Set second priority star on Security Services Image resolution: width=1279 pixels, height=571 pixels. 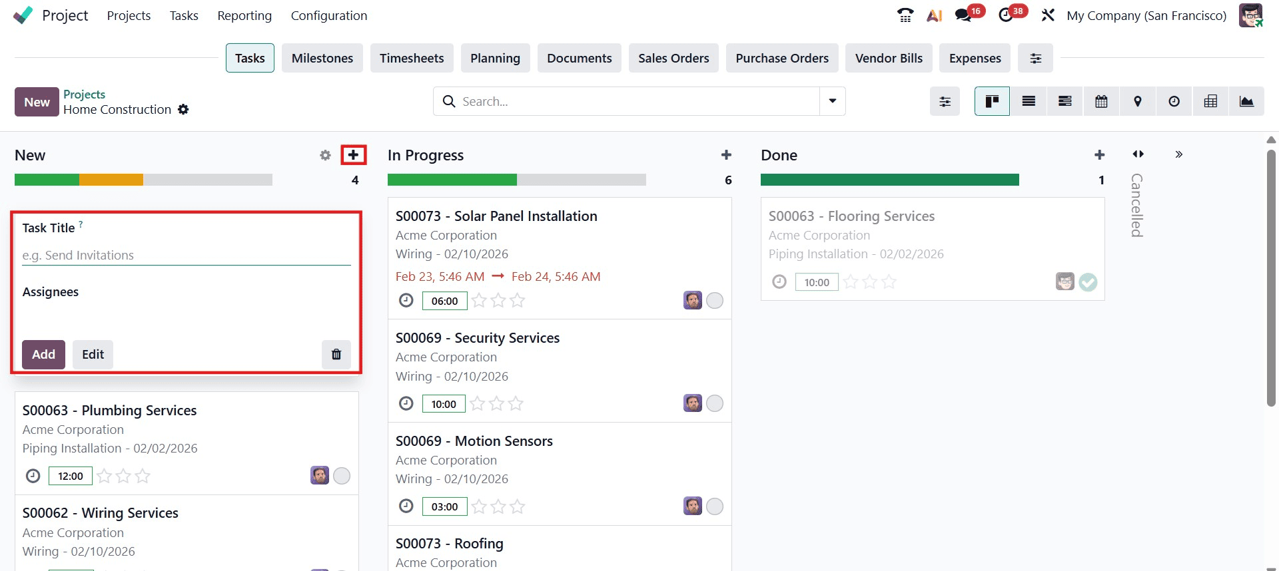[496, 403]
